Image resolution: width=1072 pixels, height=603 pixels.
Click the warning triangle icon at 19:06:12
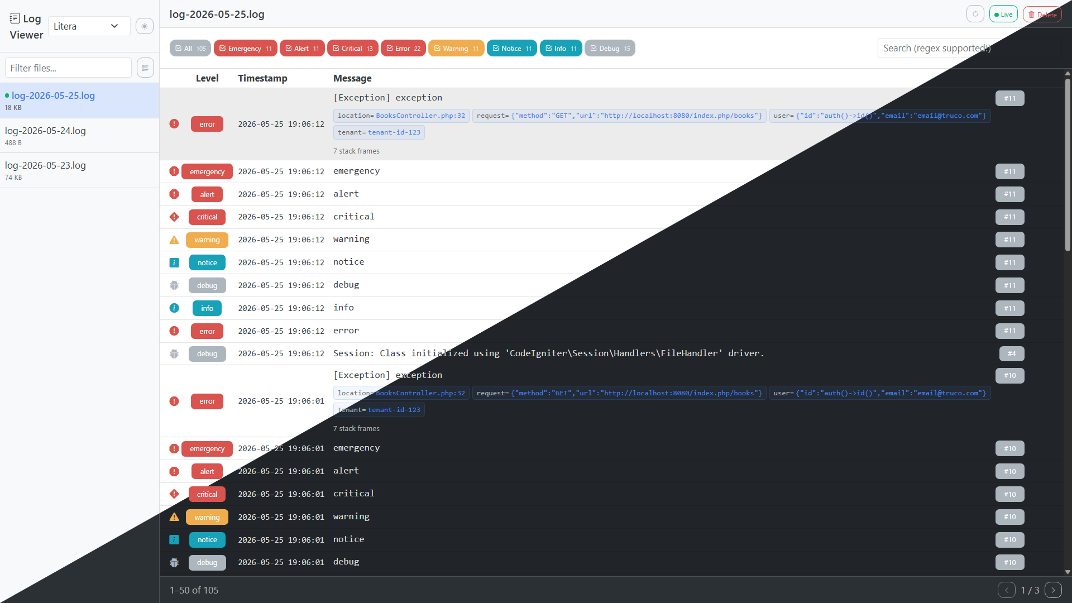174,240
